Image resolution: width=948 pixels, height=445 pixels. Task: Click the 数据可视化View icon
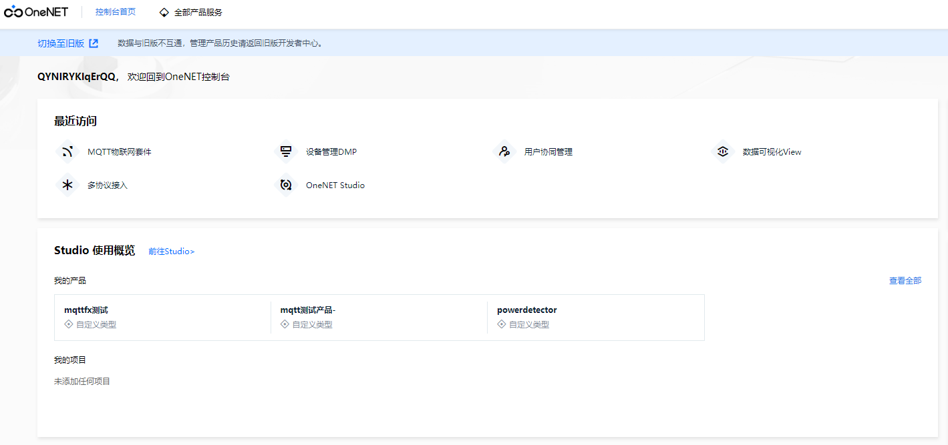(723, 151)
